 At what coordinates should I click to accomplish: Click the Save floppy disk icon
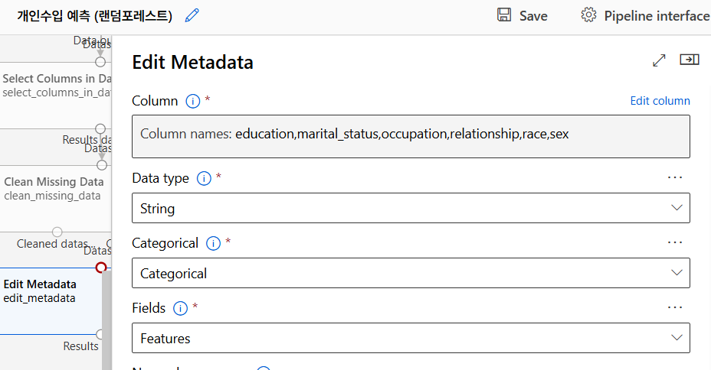pos(504,15)
